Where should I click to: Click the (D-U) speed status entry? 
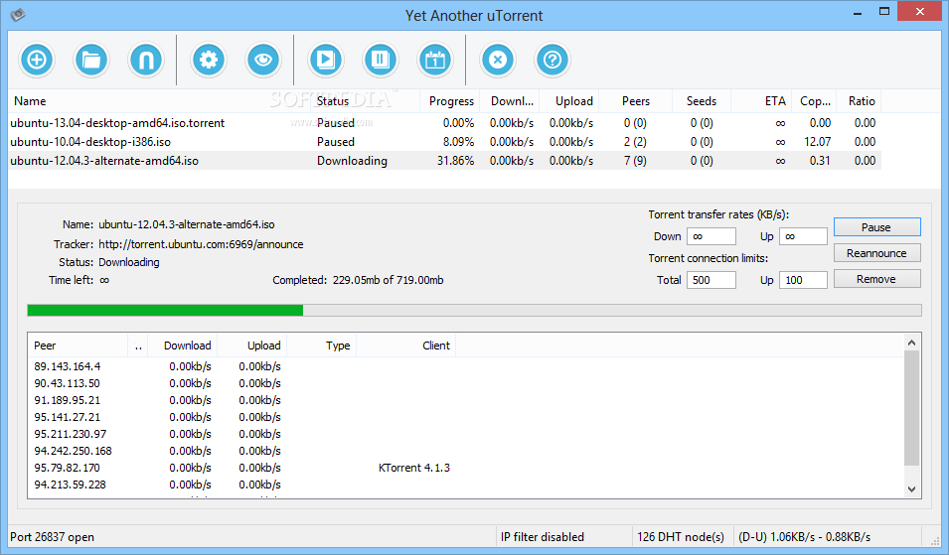coord(804,537)
